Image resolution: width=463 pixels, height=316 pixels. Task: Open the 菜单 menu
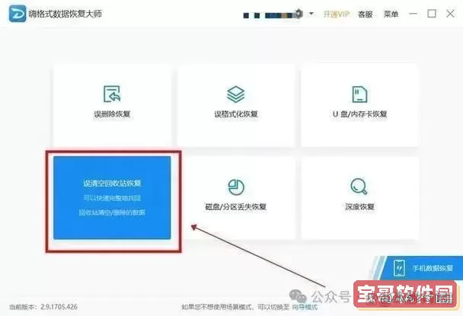click(x=391, y=14)
